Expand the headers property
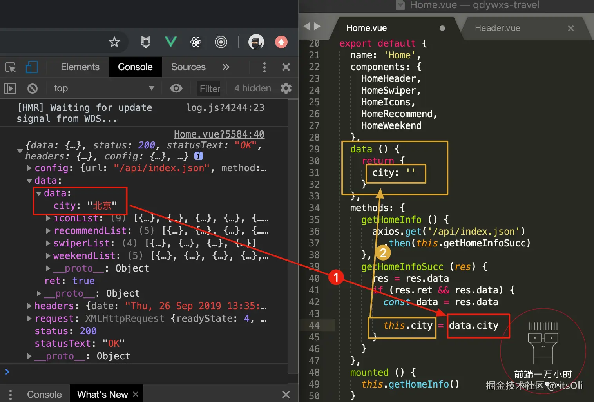 29,306
